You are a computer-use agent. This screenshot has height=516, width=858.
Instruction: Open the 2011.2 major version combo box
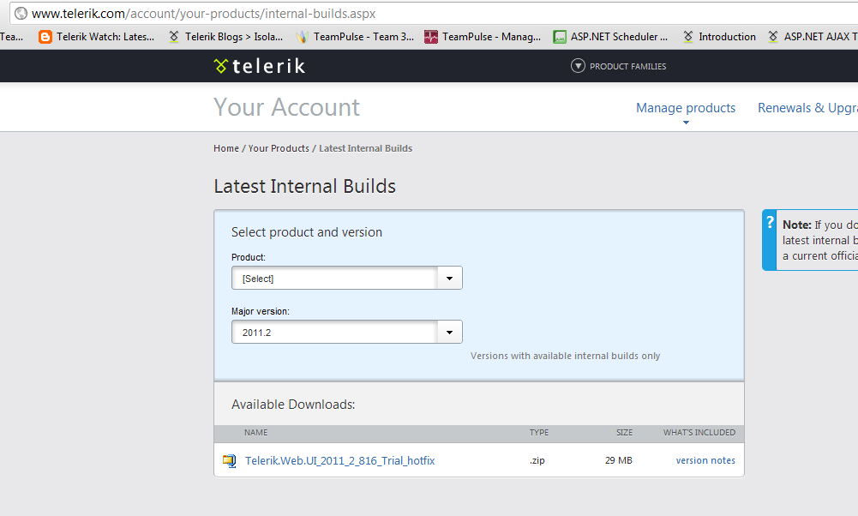pyautogui.click(x=347, y=333)
